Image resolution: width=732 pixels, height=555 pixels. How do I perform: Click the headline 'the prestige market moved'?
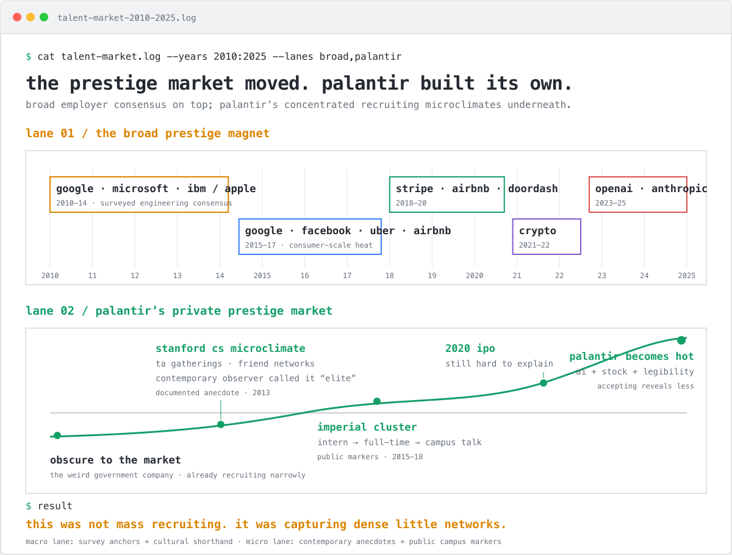pos(299,83)
